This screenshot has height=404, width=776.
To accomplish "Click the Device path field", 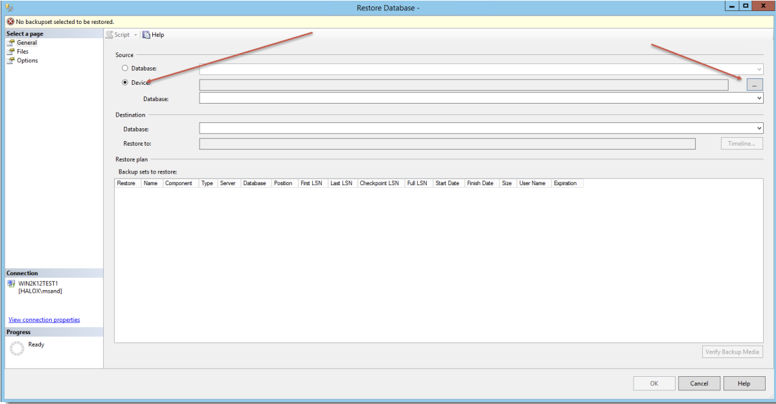I will coord(464,85).
